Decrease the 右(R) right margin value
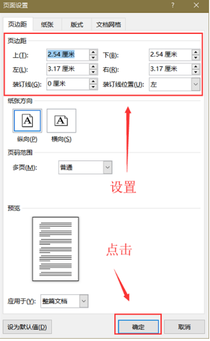Viewport: 210px width, 341px height. point(196,72)
